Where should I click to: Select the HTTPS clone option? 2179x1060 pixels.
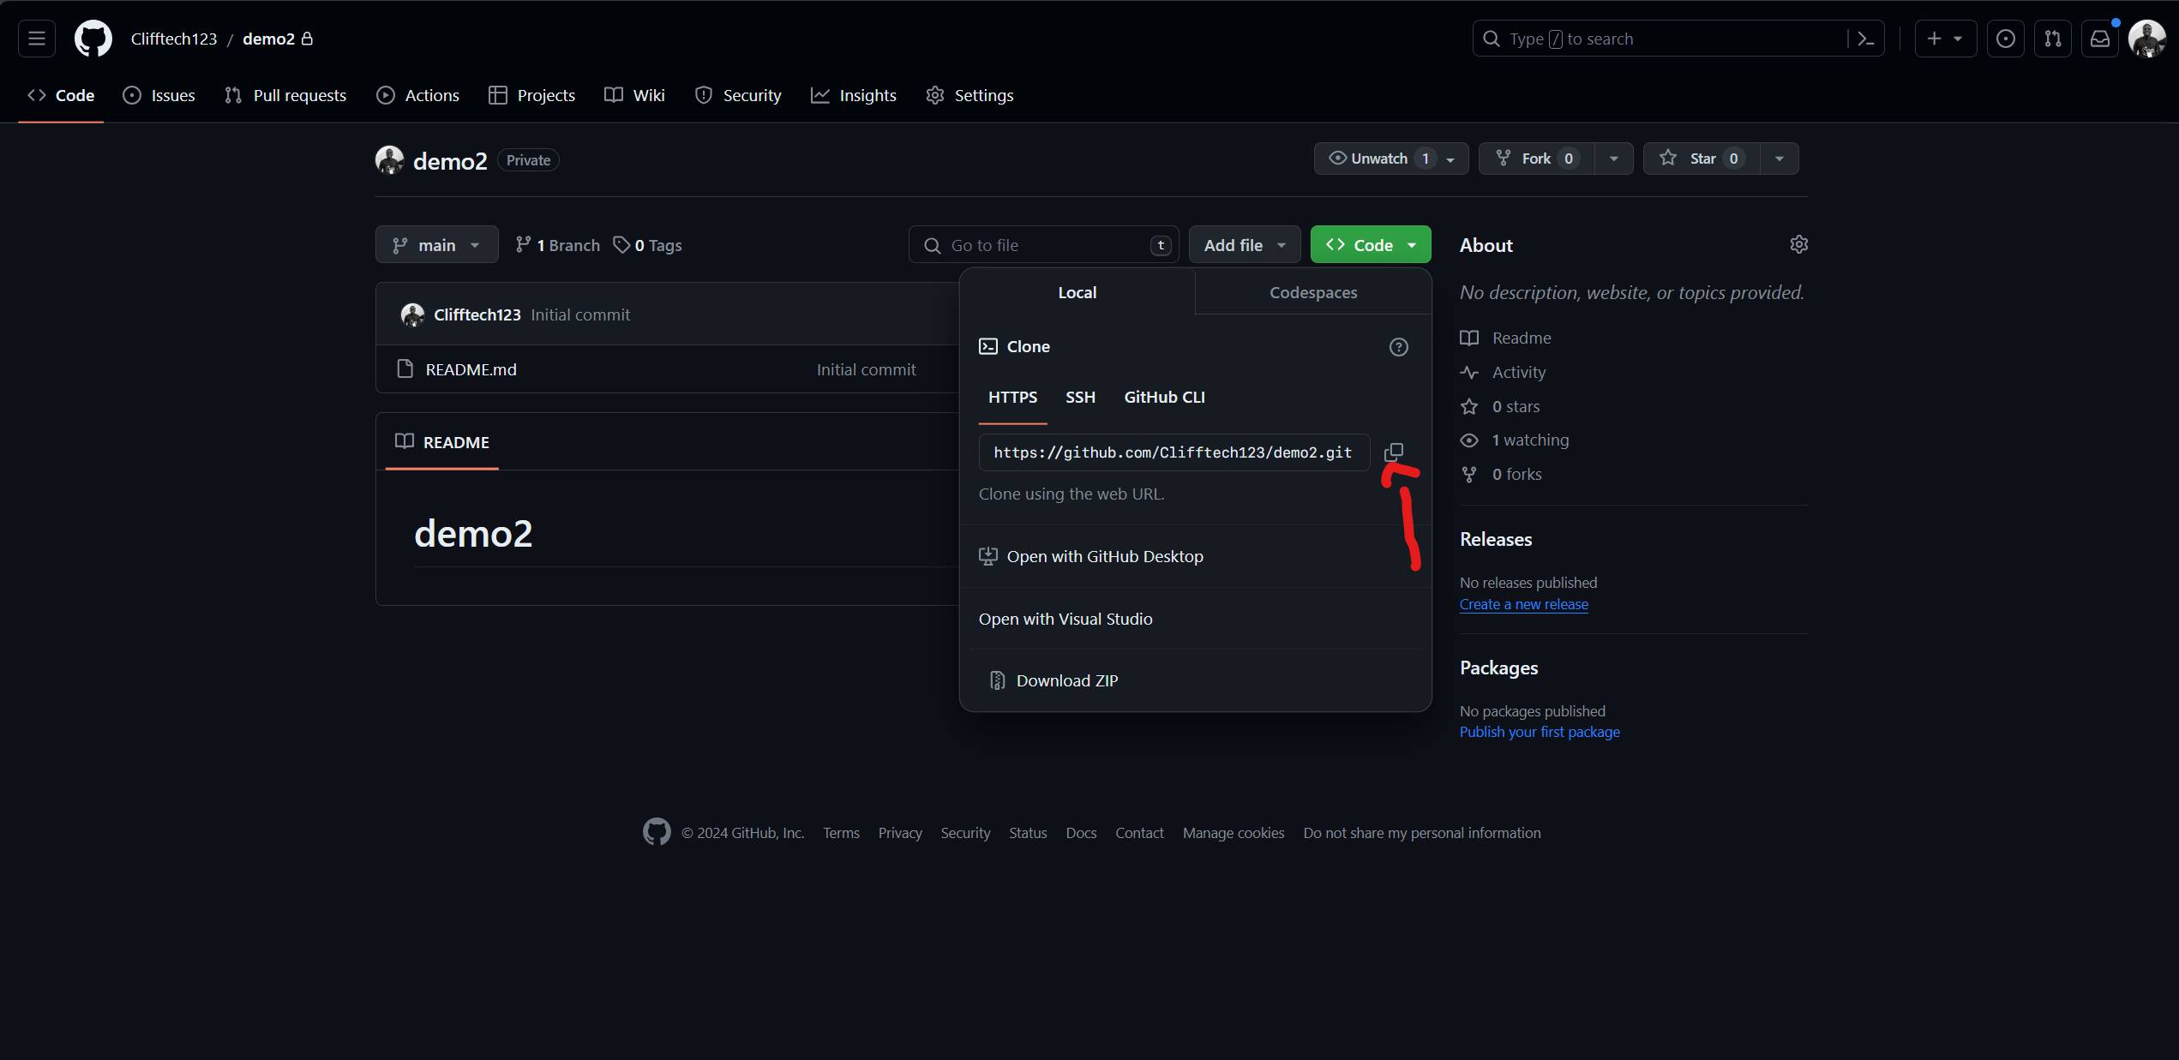[x=1012, y=397]
